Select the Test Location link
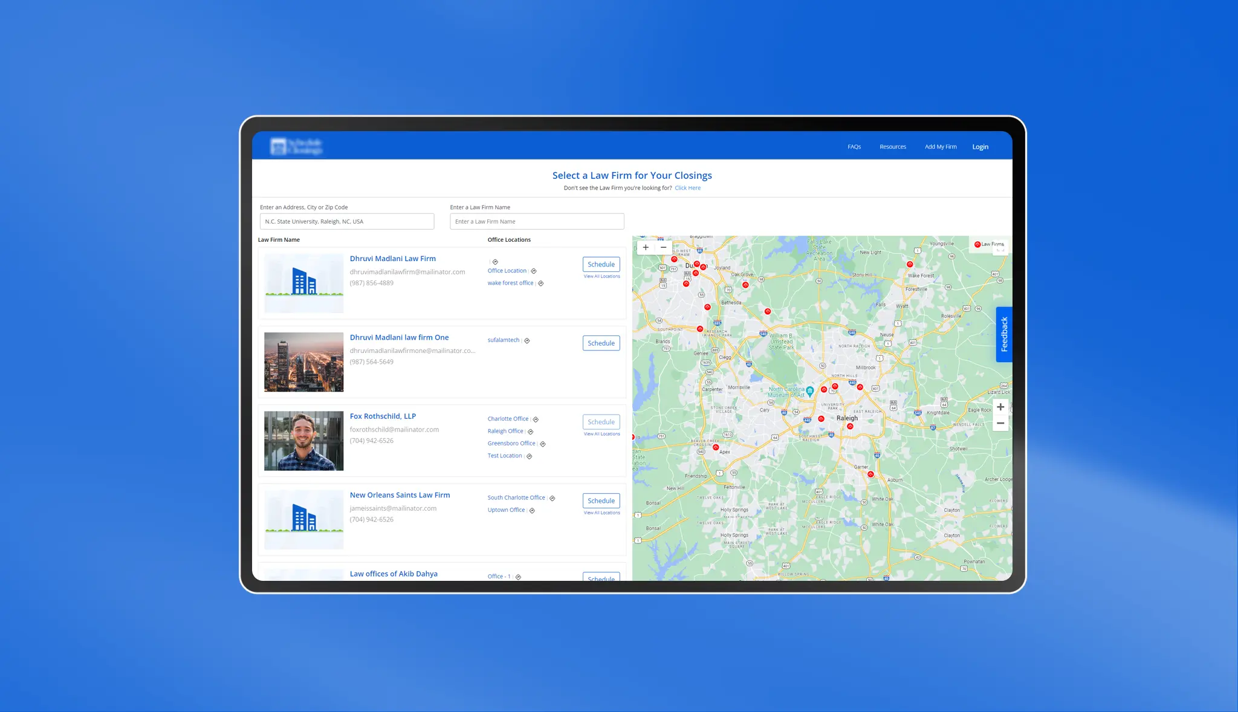 click(505, 456)
